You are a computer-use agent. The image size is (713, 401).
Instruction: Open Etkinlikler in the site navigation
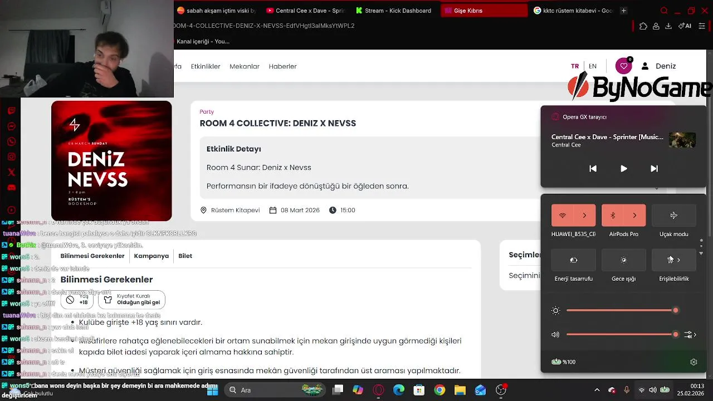point(206,66)
